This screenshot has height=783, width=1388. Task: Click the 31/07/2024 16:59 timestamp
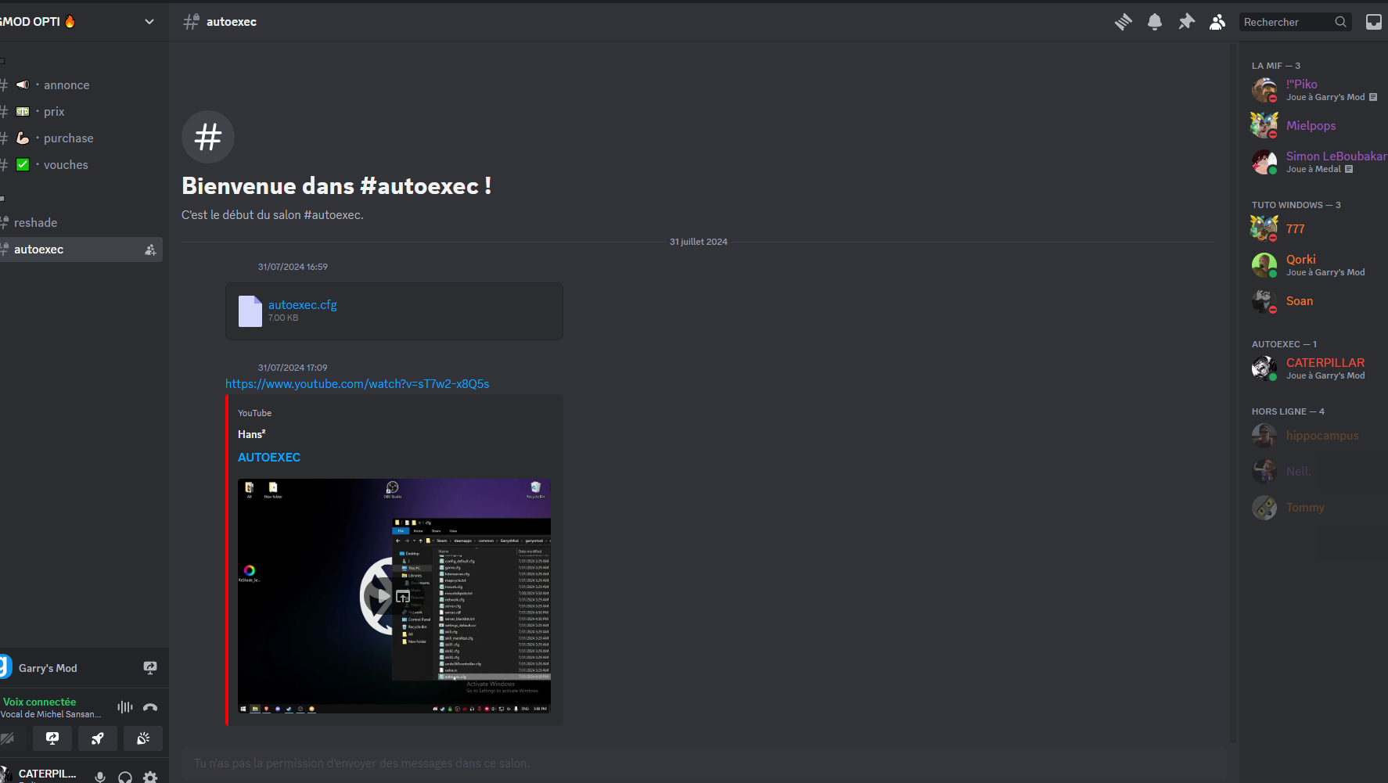293,267
